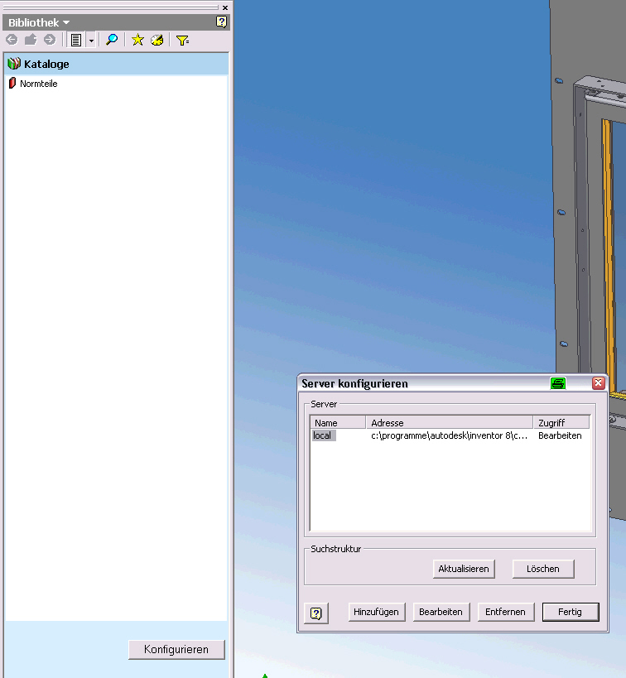This screenshot has width=626, height=678.
Task: Click the Löschen button
Action: point(542,569)
